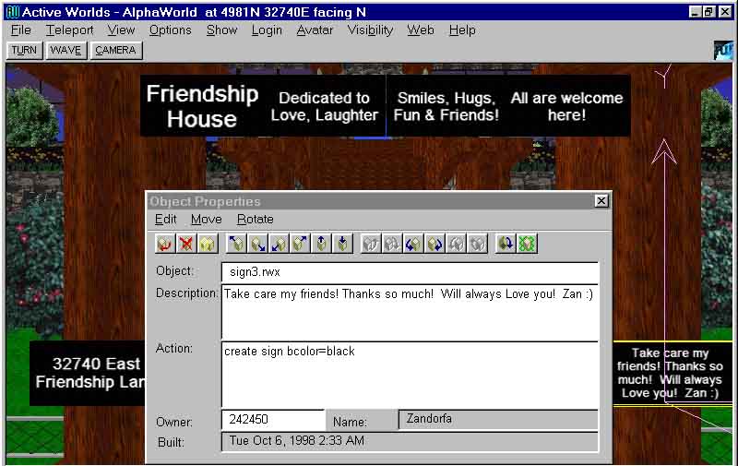This screenshot has width=738, height=466.
Task: Click the Owner field showing 242450
Action: tap(273, 419)
